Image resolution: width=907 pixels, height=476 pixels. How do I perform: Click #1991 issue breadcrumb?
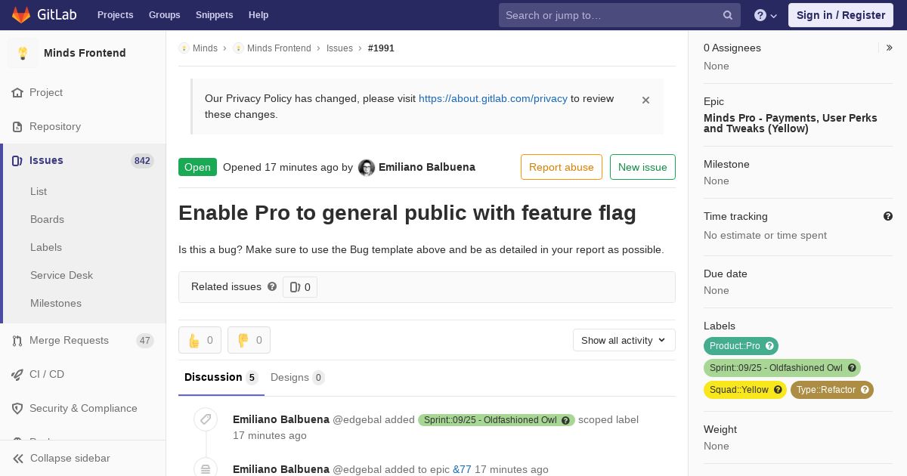point(381,48)
